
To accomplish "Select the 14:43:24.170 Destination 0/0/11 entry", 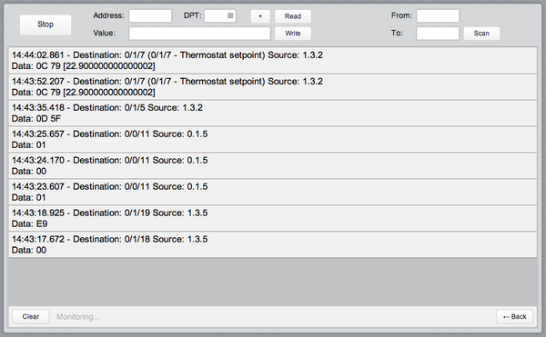I will pyautogui.click(x=273, y=165).
